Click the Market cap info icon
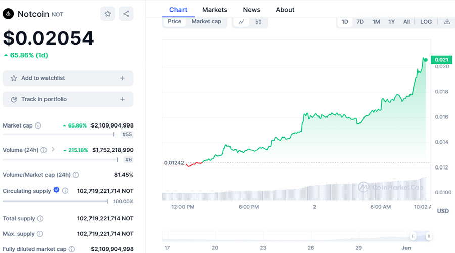This screenshot has height=253, width=455. click(38, 125)
